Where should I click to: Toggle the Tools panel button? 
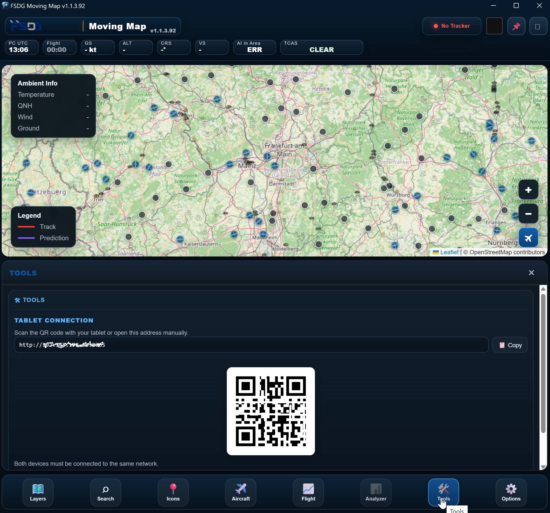(x=443, y=492)
